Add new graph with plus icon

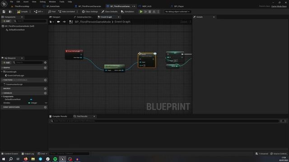[45, 68]
